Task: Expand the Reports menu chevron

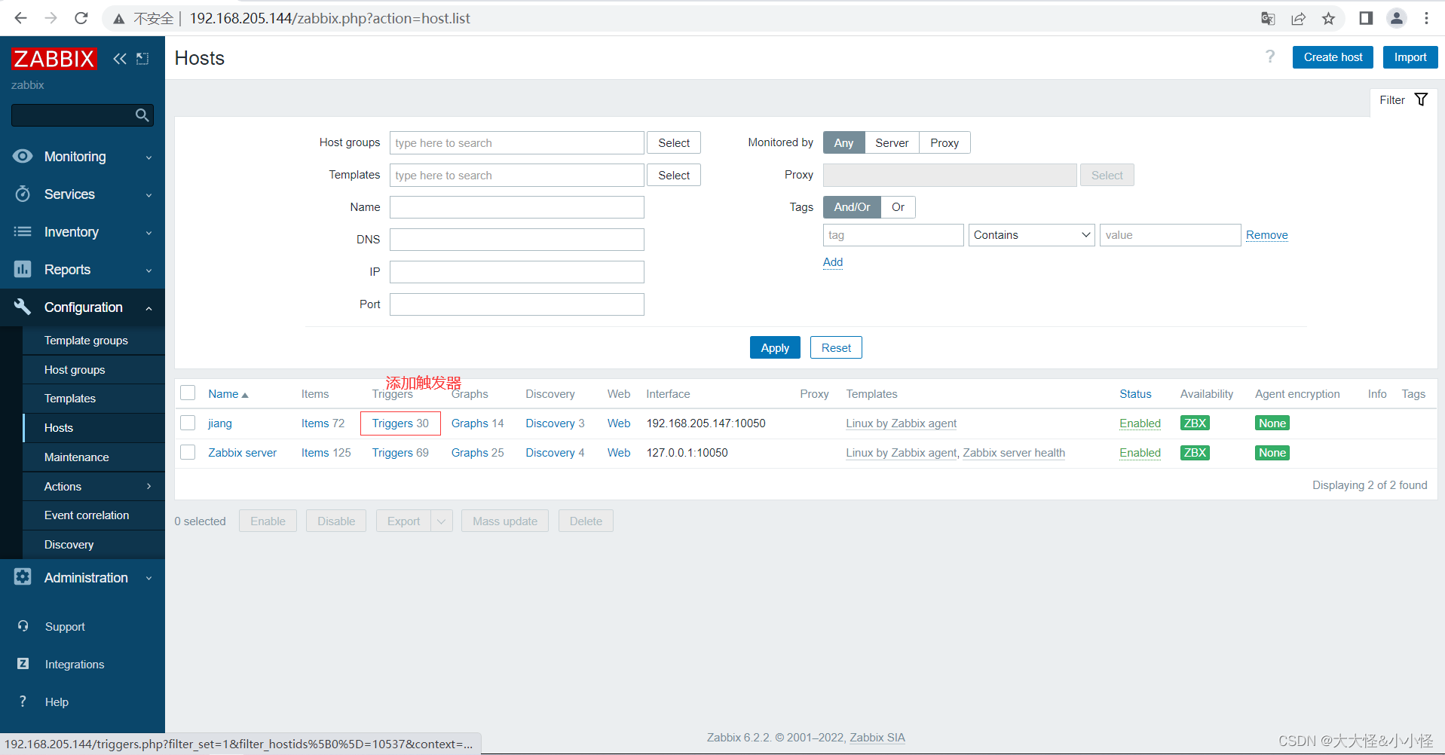Action: click(x=148, y=271)
